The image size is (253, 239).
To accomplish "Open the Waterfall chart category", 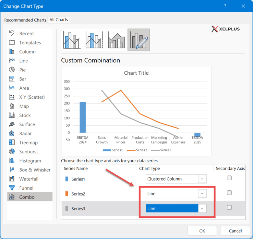I will point(29,179).
